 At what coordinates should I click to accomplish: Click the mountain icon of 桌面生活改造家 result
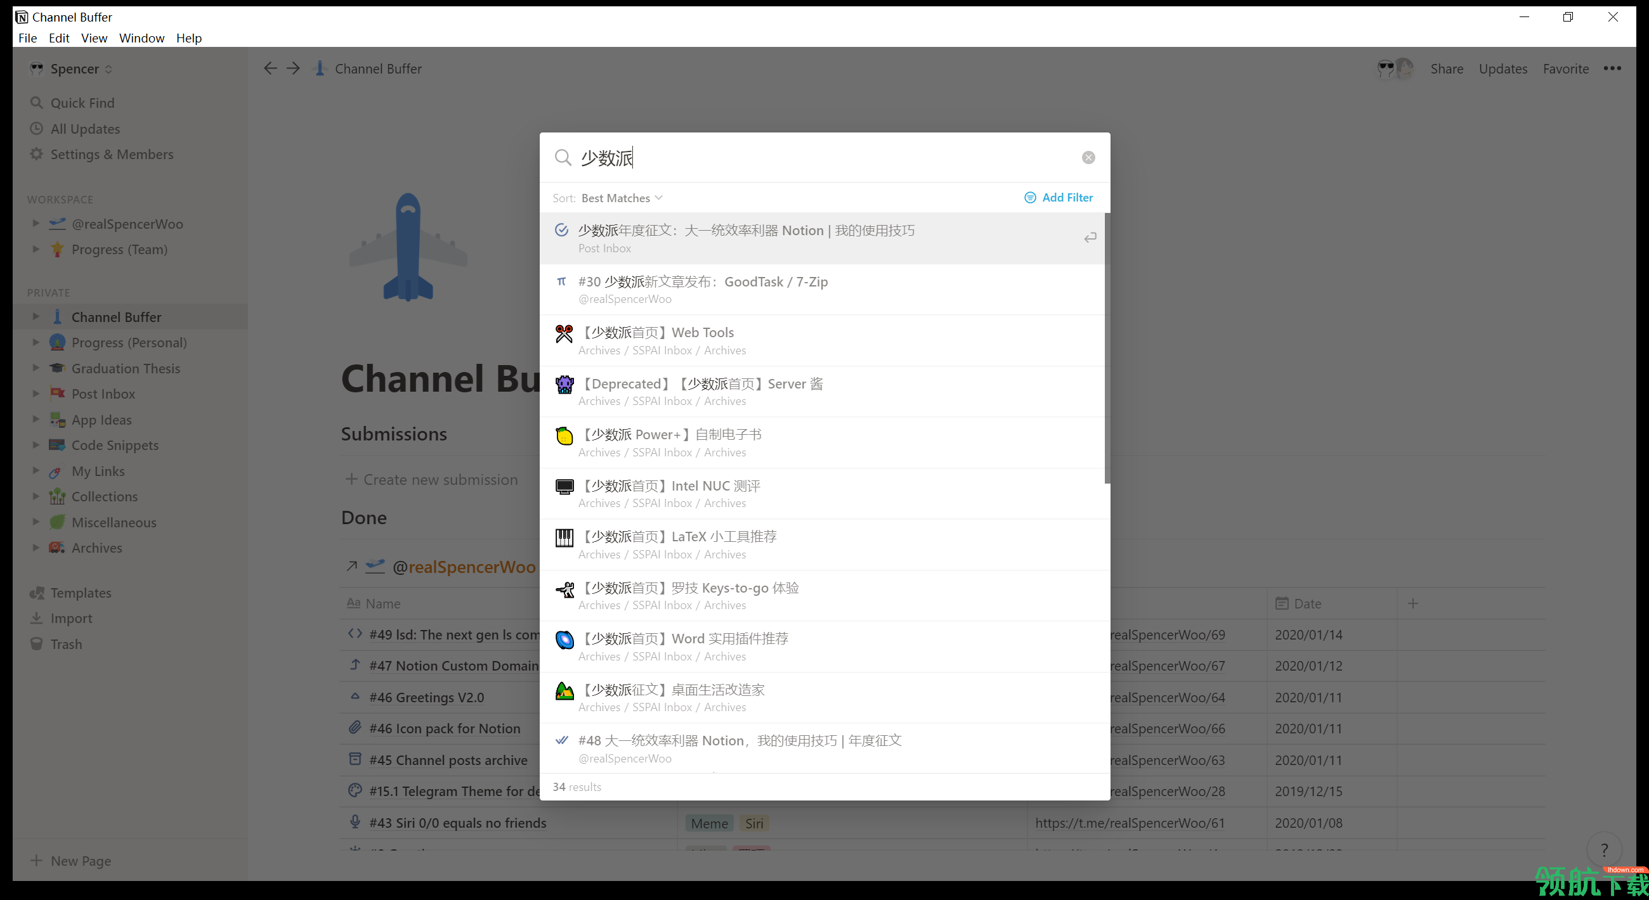(x=564, y=691)
